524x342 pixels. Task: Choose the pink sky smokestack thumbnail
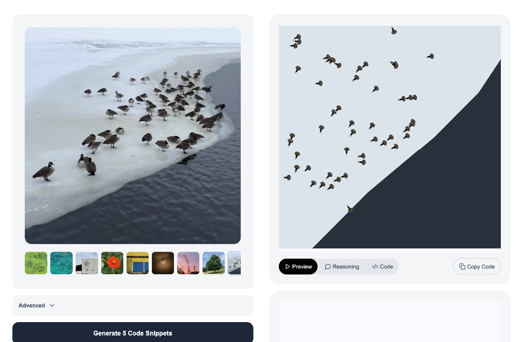pyautogui.click(x=188, y=263)
